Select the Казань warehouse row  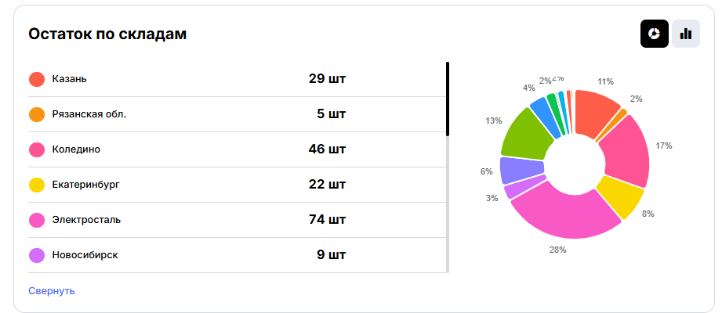[x=237, y=79]
